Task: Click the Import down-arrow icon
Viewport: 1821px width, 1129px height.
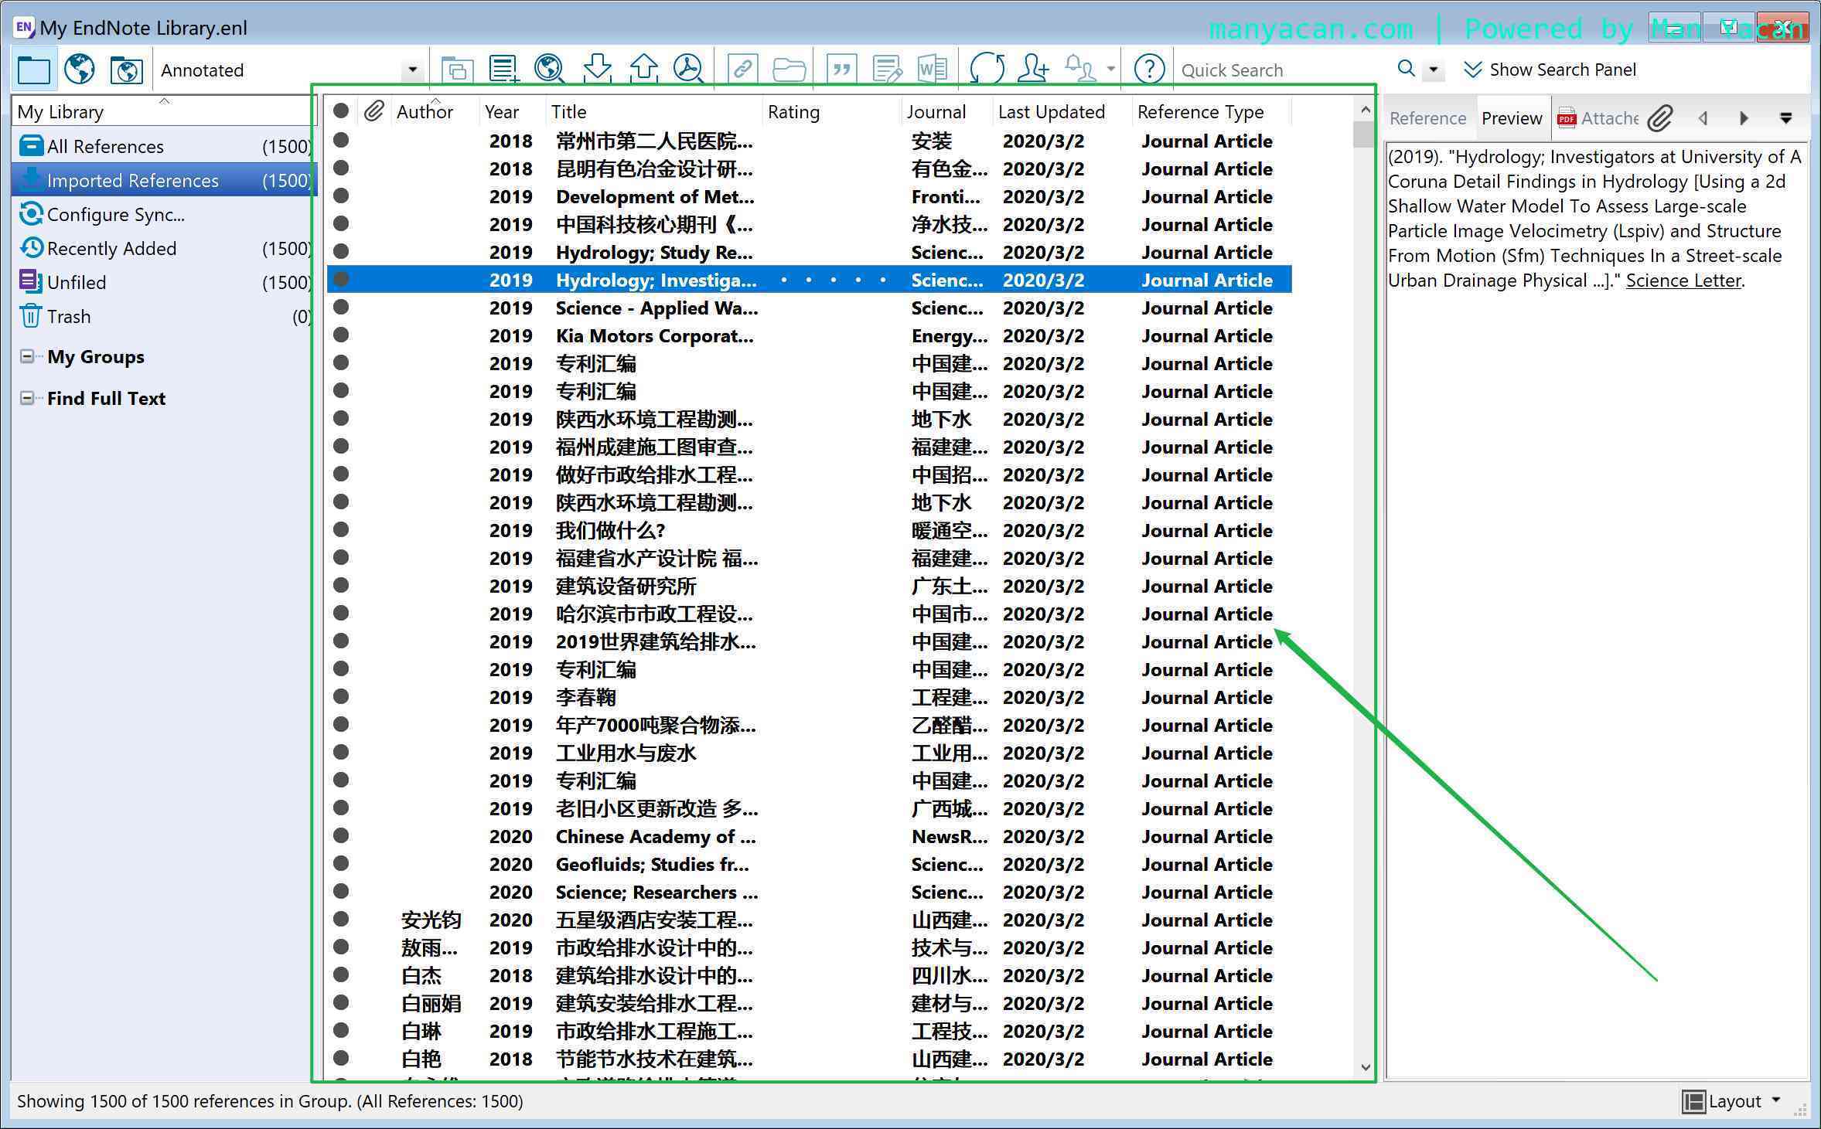Action: [597, 70]
